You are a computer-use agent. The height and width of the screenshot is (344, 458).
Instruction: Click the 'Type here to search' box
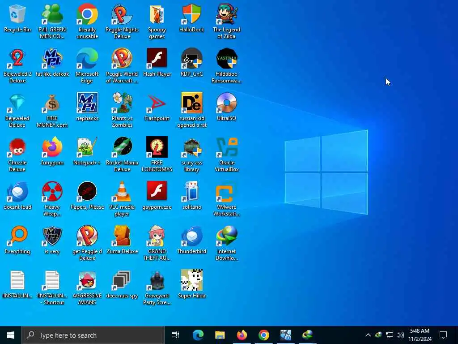coord(93,335)
